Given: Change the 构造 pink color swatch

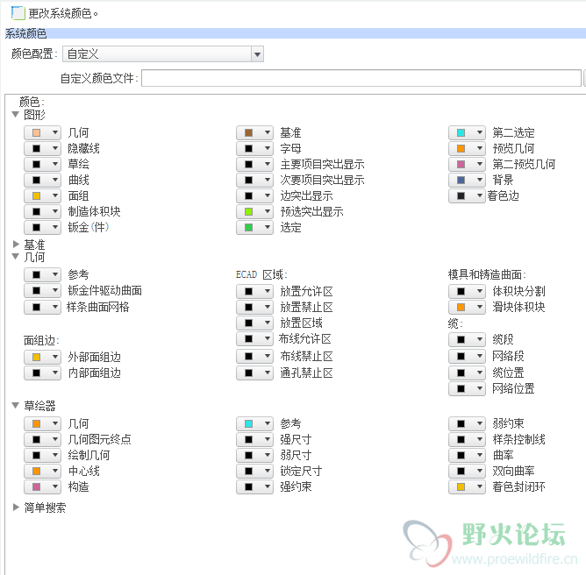Looking at the screenshot, I should pos(43,486).
